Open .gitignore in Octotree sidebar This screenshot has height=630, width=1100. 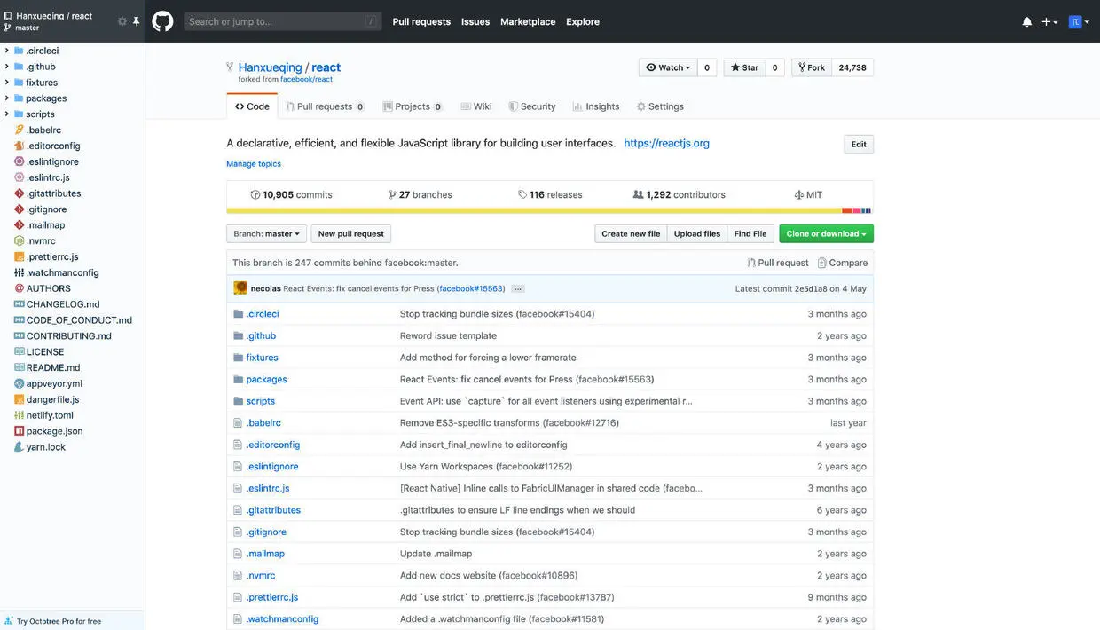click(x=46, y=209)
